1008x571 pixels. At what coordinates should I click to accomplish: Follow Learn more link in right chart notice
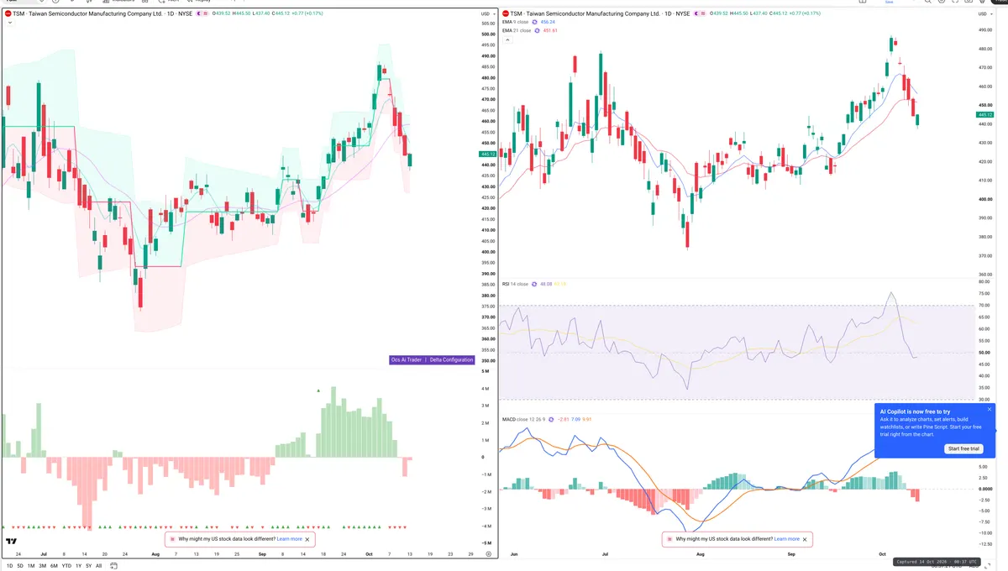pyautogui.click(x=787, y=539)
